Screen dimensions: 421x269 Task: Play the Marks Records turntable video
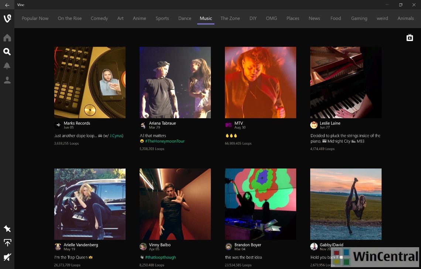90,82
